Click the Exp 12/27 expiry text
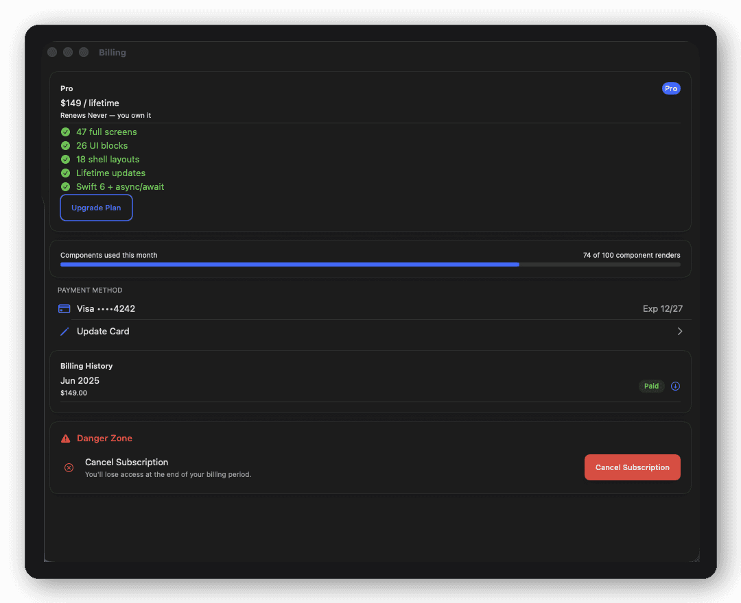741x603 pixels. click(x=663, y=308)
